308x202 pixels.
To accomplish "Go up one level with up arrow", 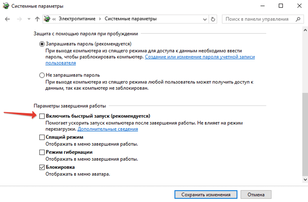I will [37, 19].
